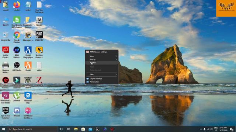Open the Grand Theft Auto V shortcut
This screenshot has width=236, height=132.
coord(28,82)
